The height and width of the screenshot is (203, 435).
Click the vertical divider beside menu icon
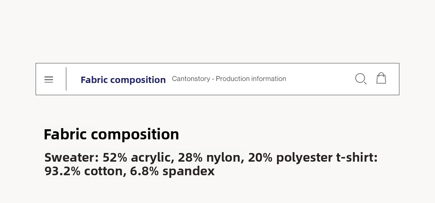point(66,79)
